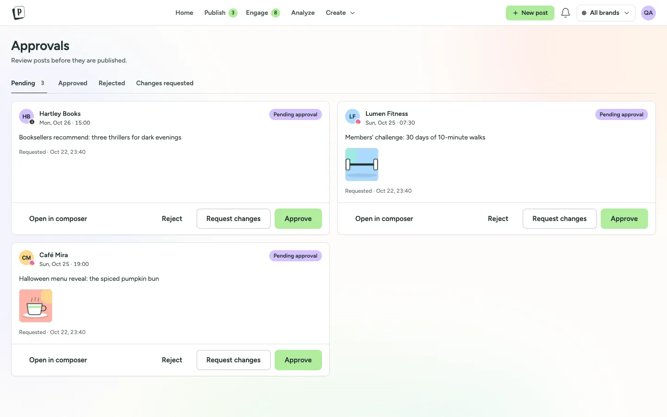View the dumbbell image on Lumen Fitness post
667x417 pixels.
[362, 164]
